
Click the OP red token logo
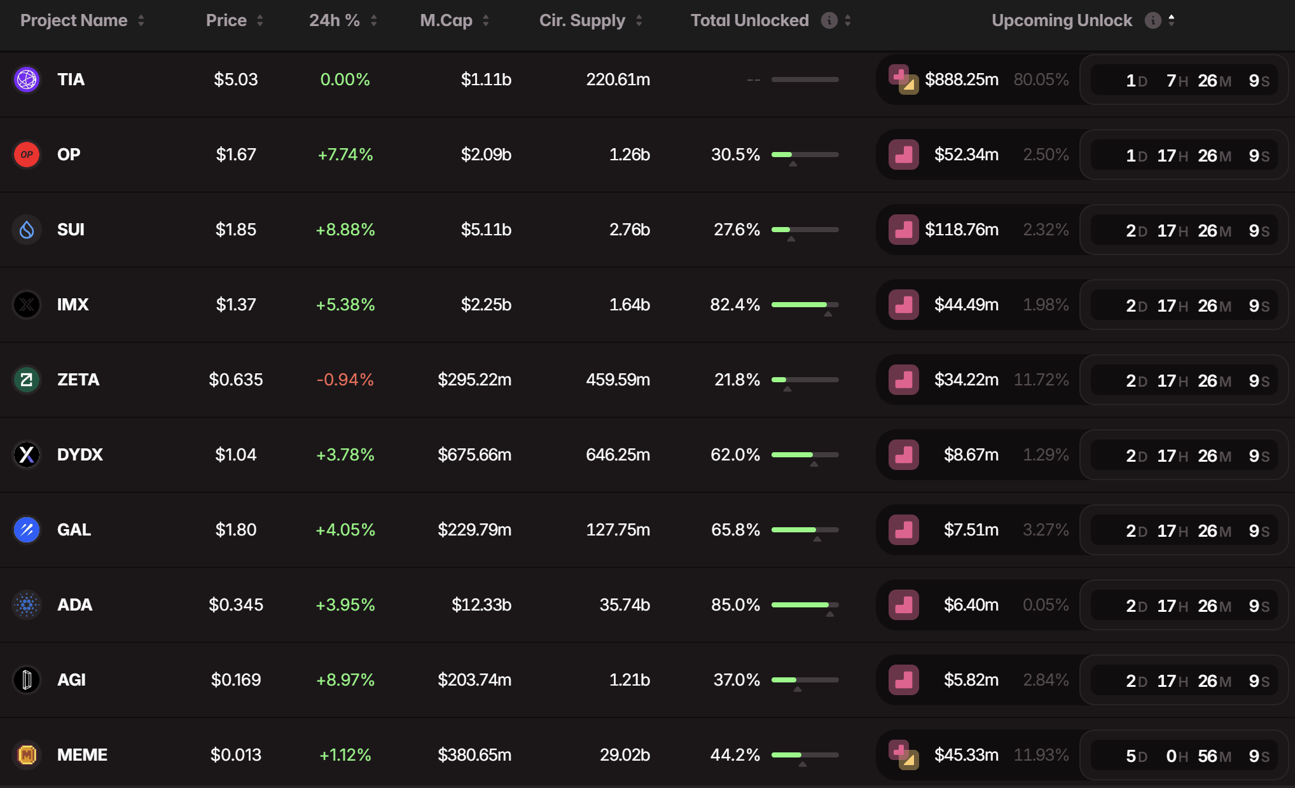pyautogui.click(x=27, y=155)
